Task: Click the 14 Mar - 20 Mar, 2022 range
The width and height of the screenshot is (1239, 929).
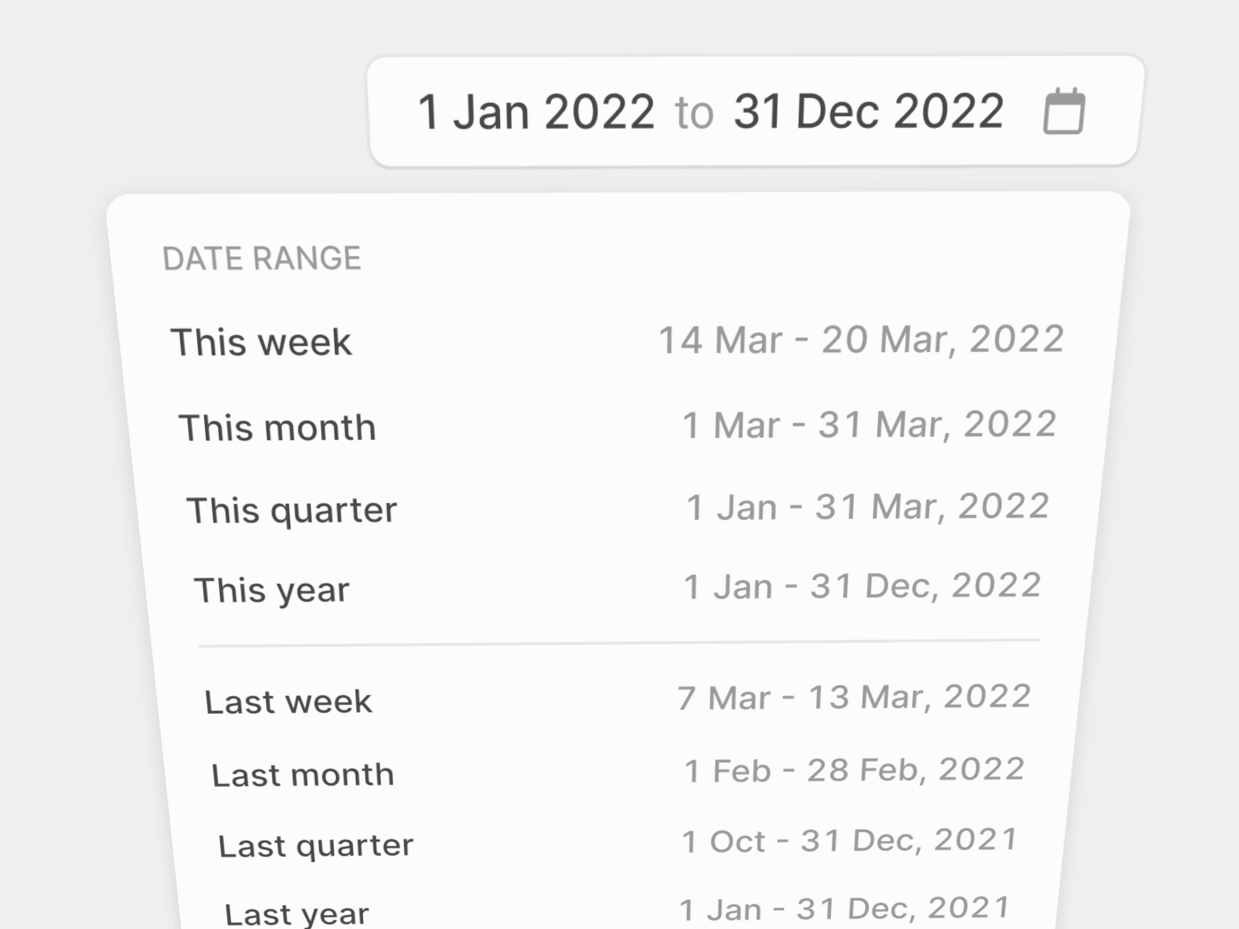Action: pyautogui.click(x=861, y=339)
